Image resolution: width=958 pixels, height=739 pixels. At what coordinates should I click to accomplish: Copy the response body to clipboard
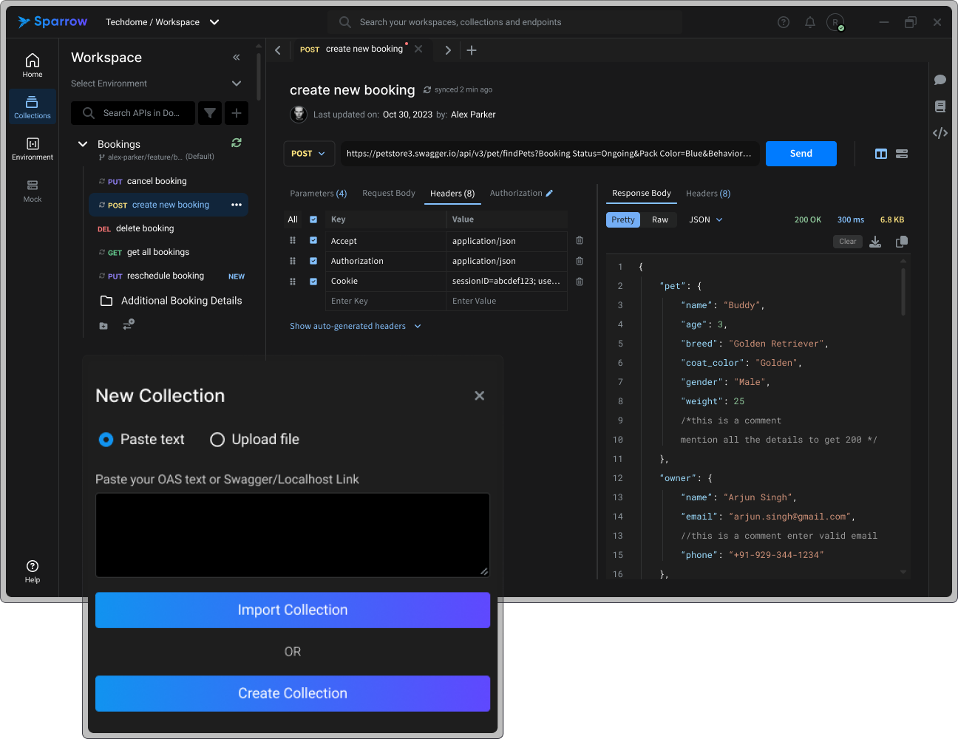[x=901, y=242]
